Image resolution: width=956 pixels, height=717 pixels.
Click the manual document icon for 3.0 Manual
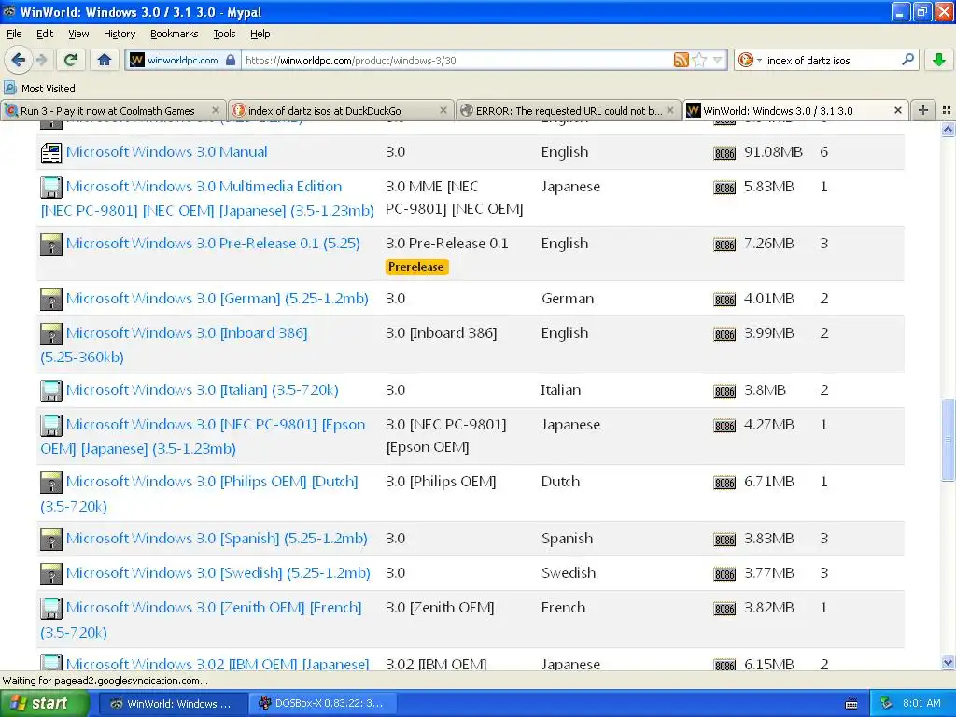click(51, 152)
